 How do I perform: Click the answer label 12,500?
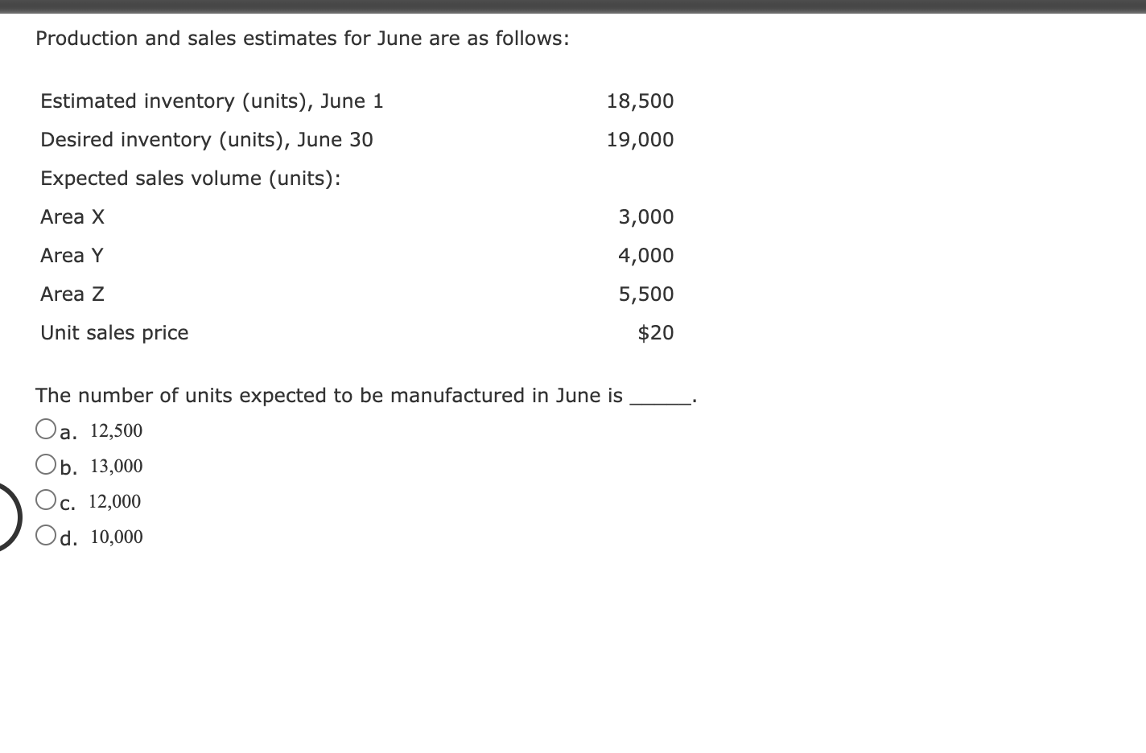click(x=115, y=430)
